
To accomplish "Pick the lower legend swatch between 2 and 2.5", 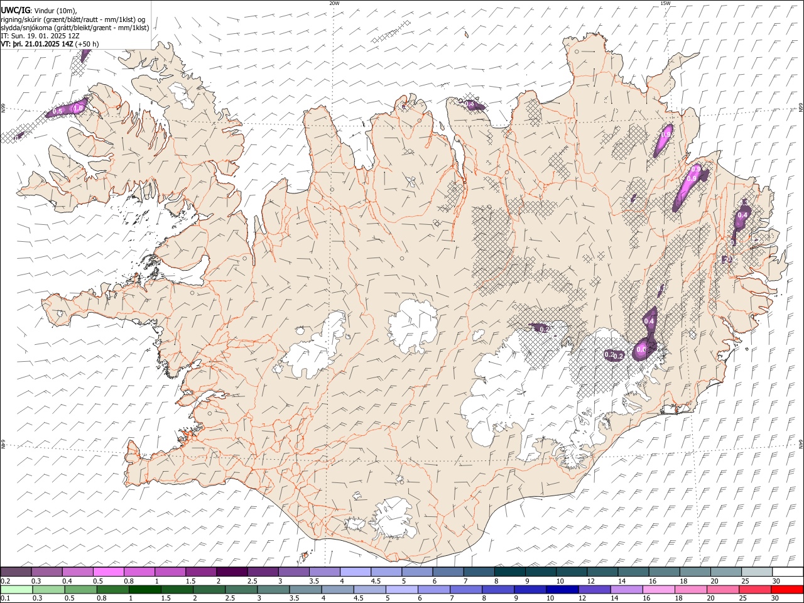I will click(209, 589).
